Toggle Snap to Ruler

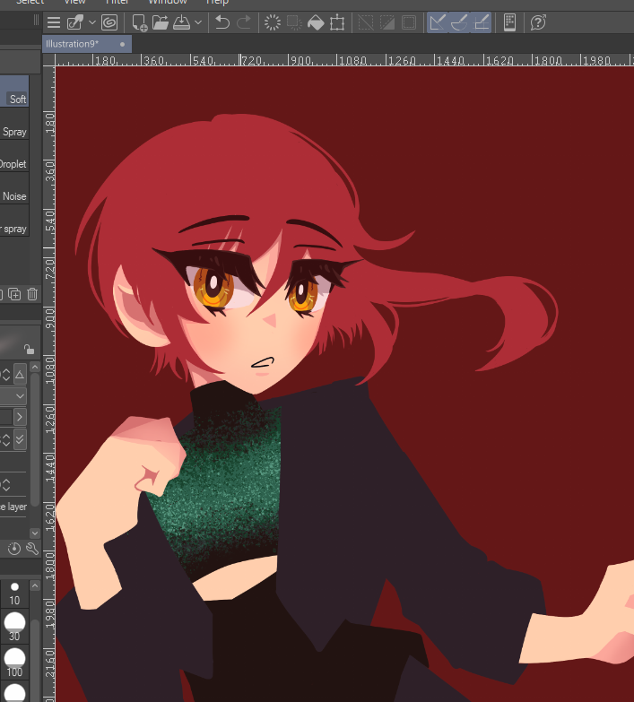click(438, 22)
